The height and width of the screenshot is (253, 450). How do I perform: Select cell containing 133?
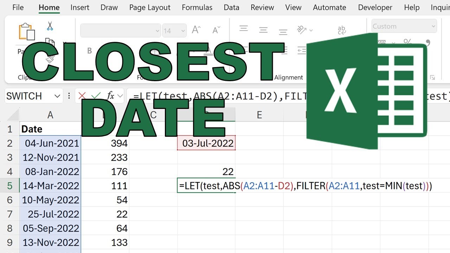pos(105,242)
